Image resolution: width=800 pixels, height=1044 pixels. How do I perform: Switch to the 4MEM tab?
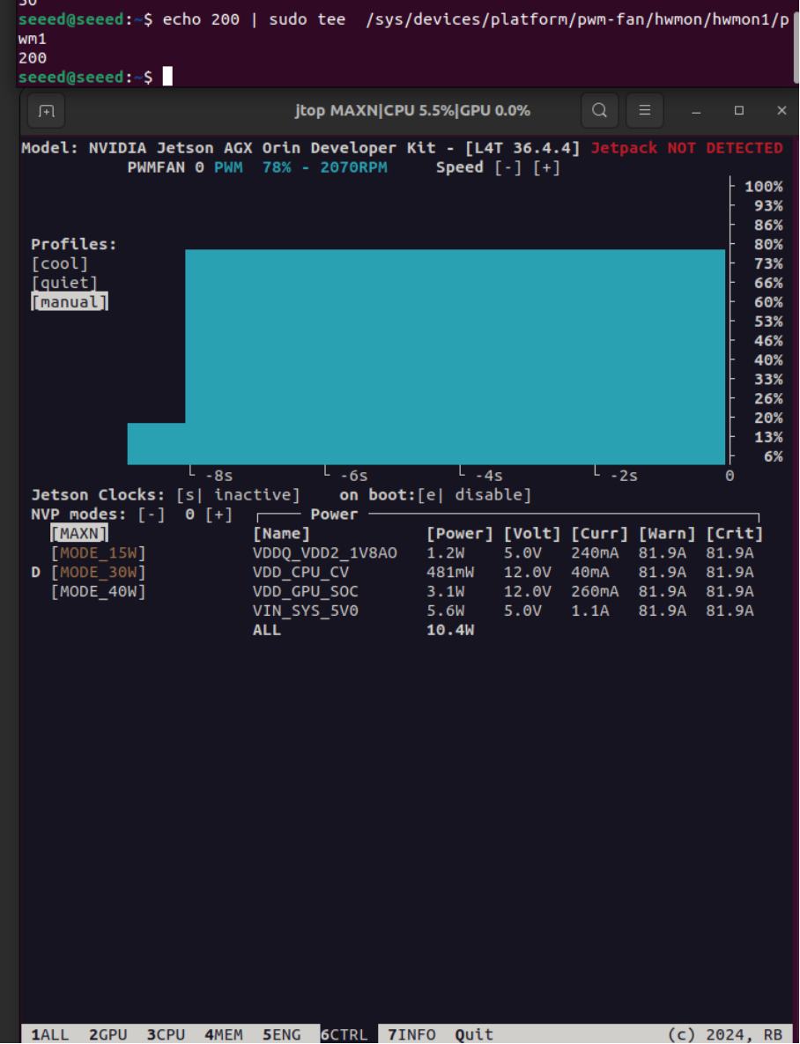tap(223, 1034)
